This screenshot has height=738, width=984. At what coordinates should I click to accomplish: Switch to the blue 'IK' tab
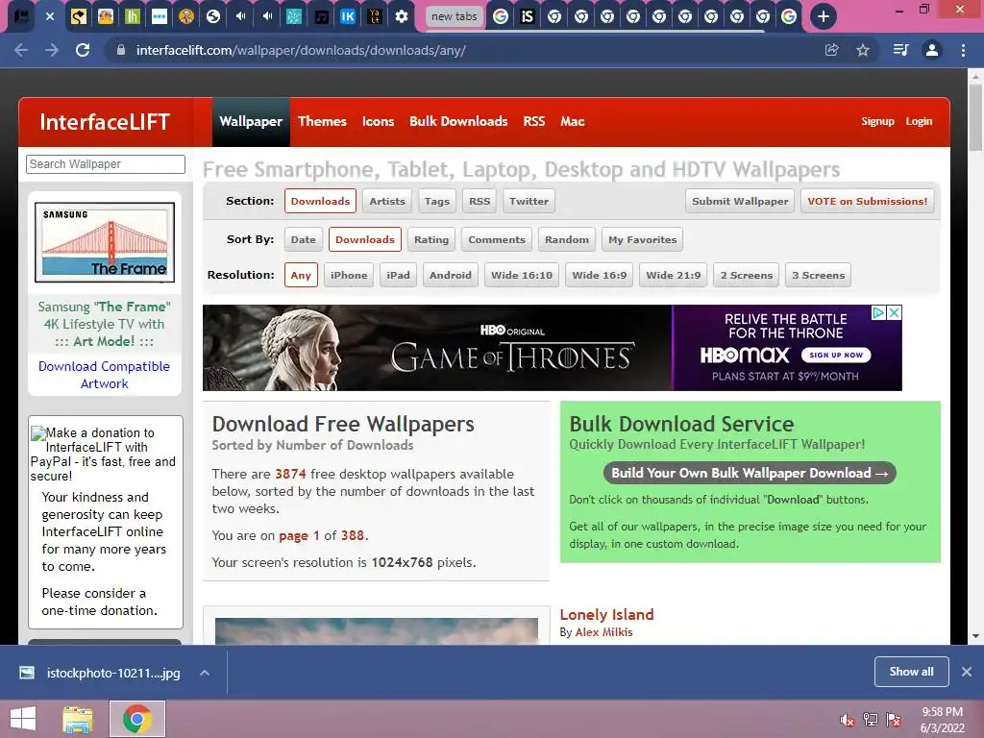[347, 16]
